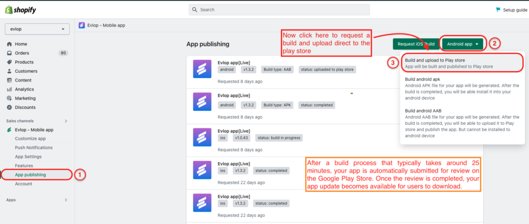529x224 pixels.
Task: Click the v1.0.43 version tag
Action: coord(241,138)
